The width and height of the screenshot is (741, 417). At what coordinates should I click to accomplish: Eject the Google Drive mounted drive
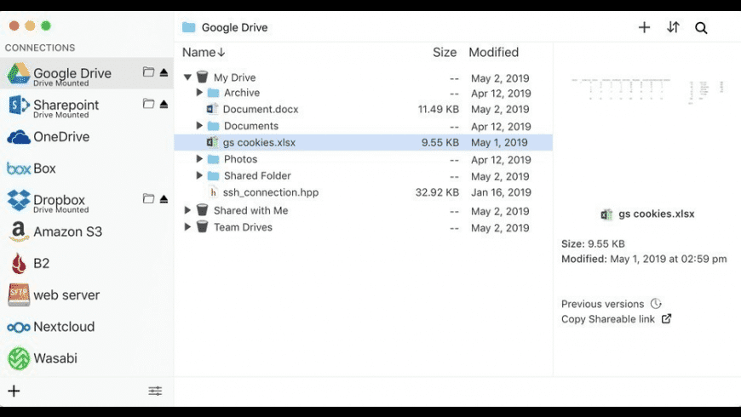[164, 72]
